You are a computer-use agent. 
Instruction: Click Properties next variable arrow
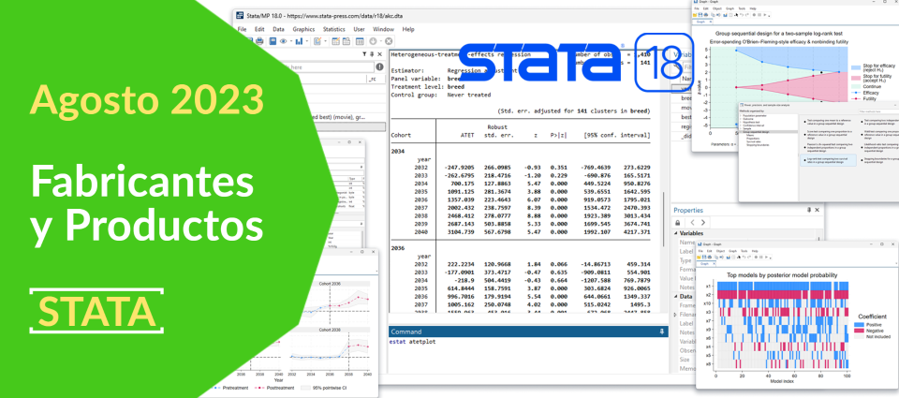(703, 223)
